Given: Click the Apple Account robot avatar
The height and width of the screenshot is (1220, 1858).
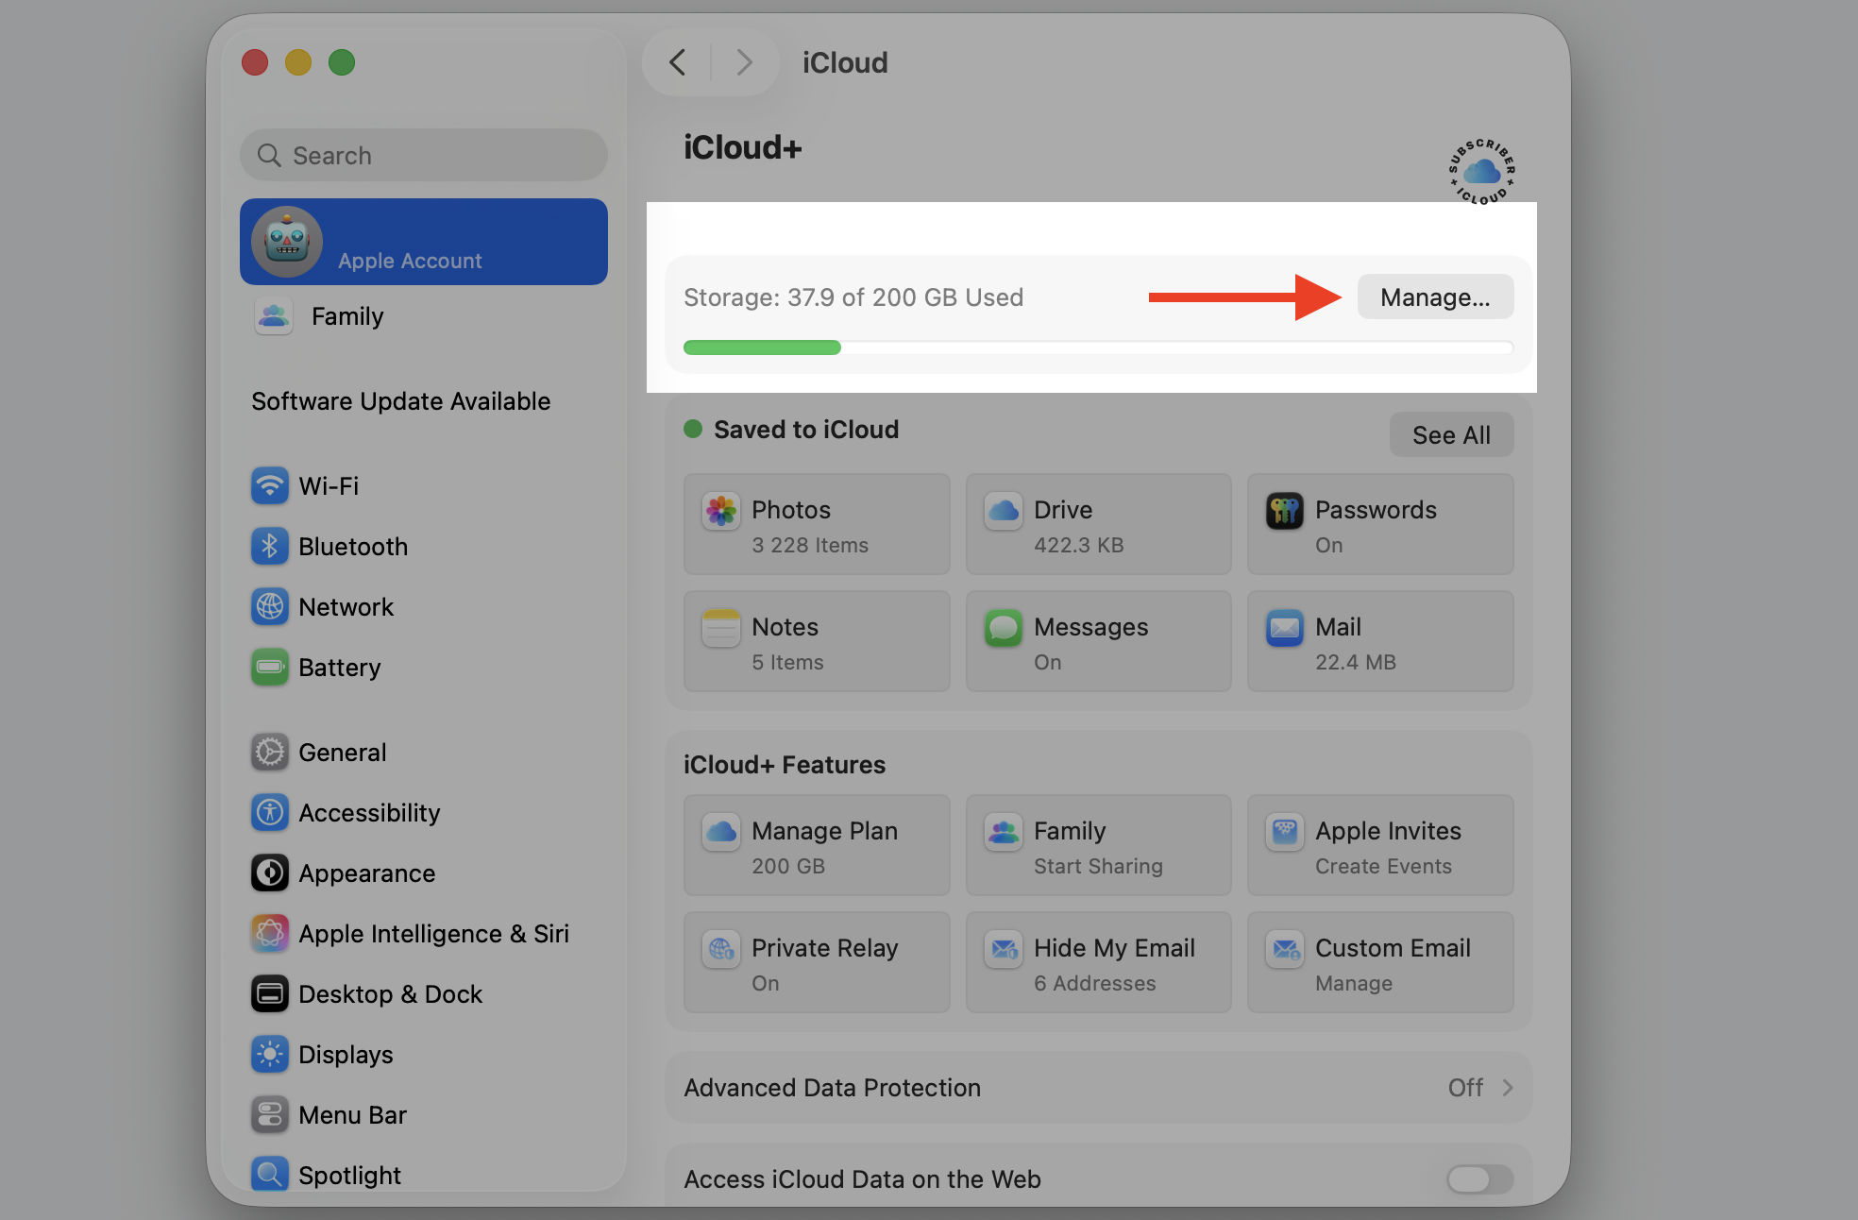Looking at the screenshot, I should click(x=287, y=242).
